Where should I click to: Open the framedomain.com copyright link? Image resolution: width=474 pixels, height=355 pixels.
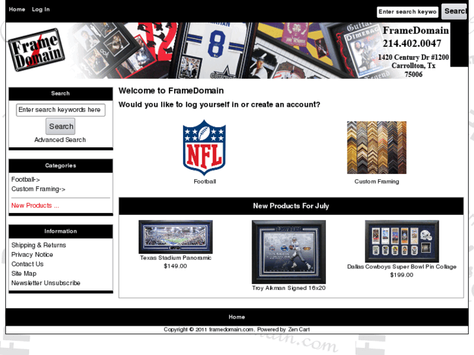pyautogui.click(x=231, y=330)
